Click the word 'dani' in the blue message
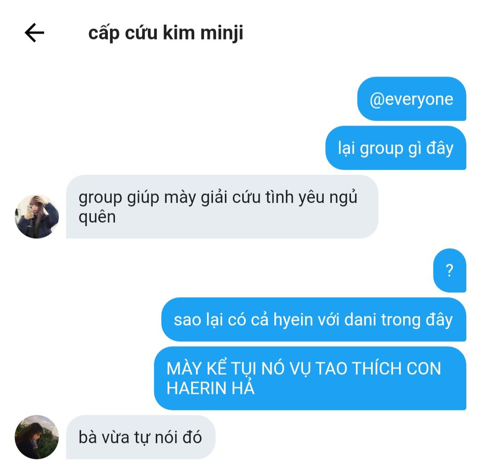481x464 pixels. [360, 320]
